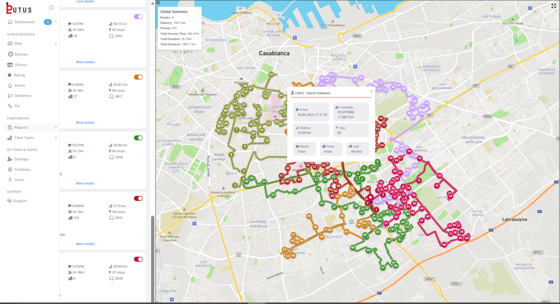Click the fullscreen map icon
The width and height of the screenshot is (560, 304).
coord(553,5)
